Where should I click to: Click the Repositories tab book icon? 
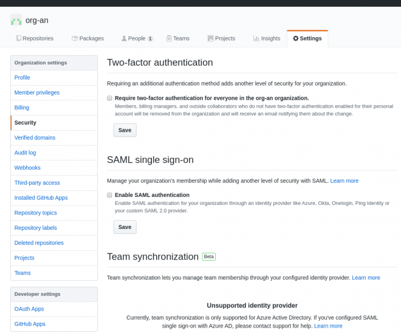click(x=19, y=38)
